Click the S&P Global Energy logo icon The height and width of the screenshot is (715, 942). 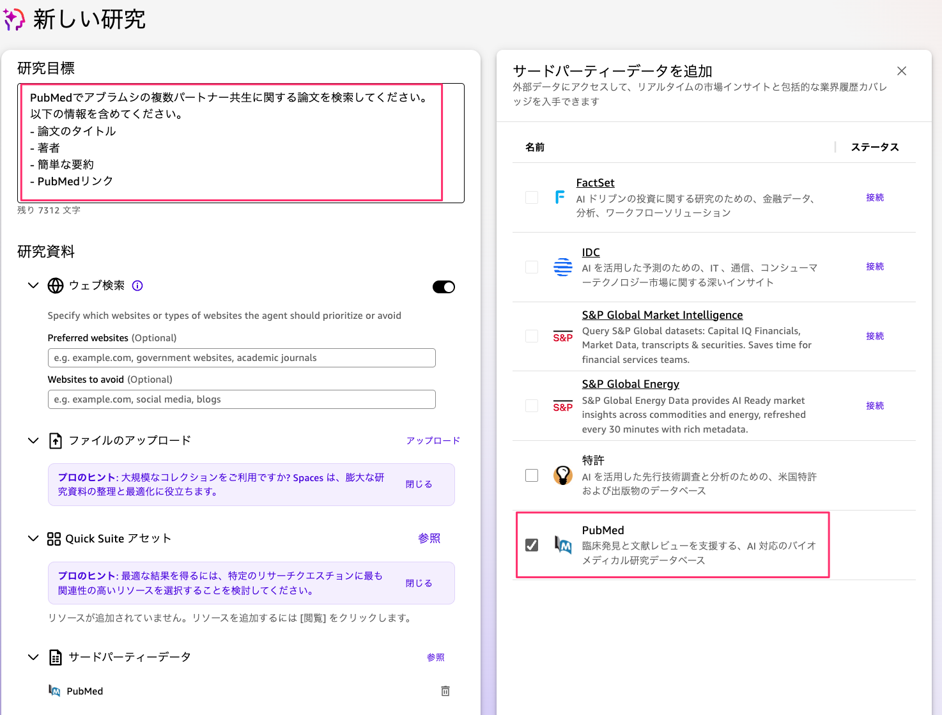pyautogui.click(x=563, y=406)
